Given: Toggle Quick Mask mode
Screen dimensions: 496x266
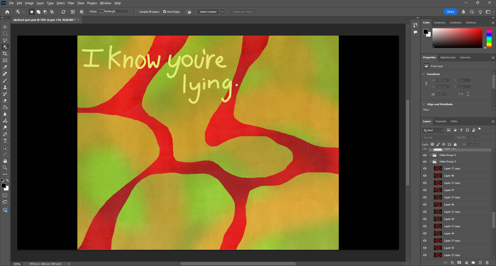Looking at the screenshot, I should click(x=5, y=195).
